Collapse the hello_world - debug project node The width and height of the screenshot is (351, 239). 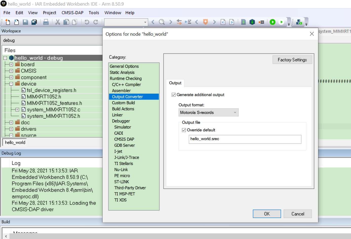tap(5, 58)
